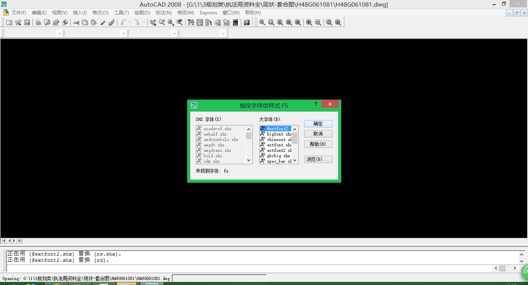Open the 视图(V) menu
The image size is (528, 285).
[x=60, y=13]
